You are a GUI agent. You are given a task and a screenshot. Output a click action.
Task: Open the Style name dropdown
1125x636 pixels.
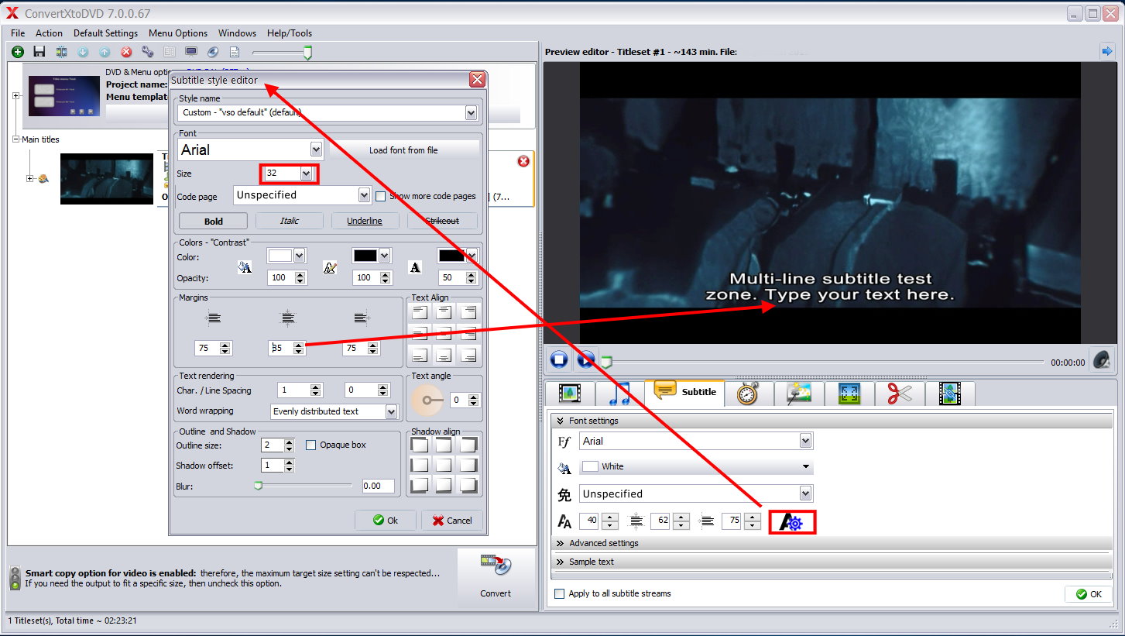[471, 113]
